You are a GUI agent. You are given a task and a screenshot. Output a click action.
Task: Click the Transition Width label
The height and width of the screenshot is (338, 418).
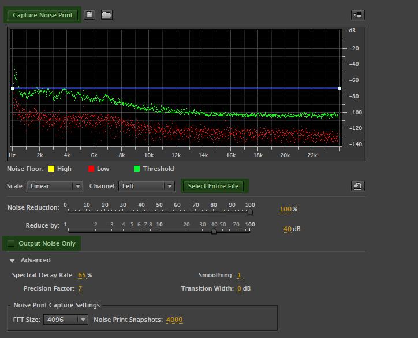click(x=207, y=288)
